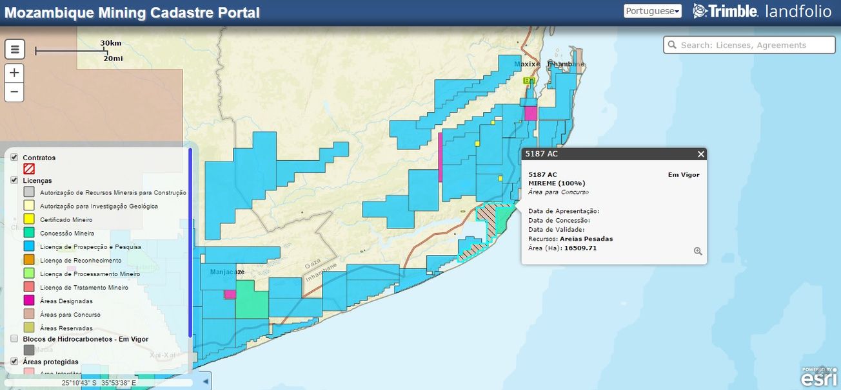Click the magenta designated area near Manjacaze

tap(230, 294)
